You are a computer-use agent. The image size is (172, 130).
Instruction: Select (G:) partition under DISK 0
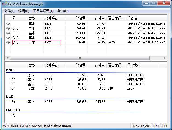point(13,88)
